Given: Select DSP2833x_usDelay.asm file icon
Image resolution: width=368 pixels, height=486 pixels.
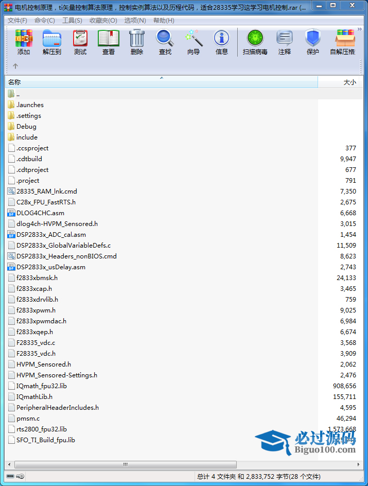Looking at the screenshot, I should click(11, 267).
